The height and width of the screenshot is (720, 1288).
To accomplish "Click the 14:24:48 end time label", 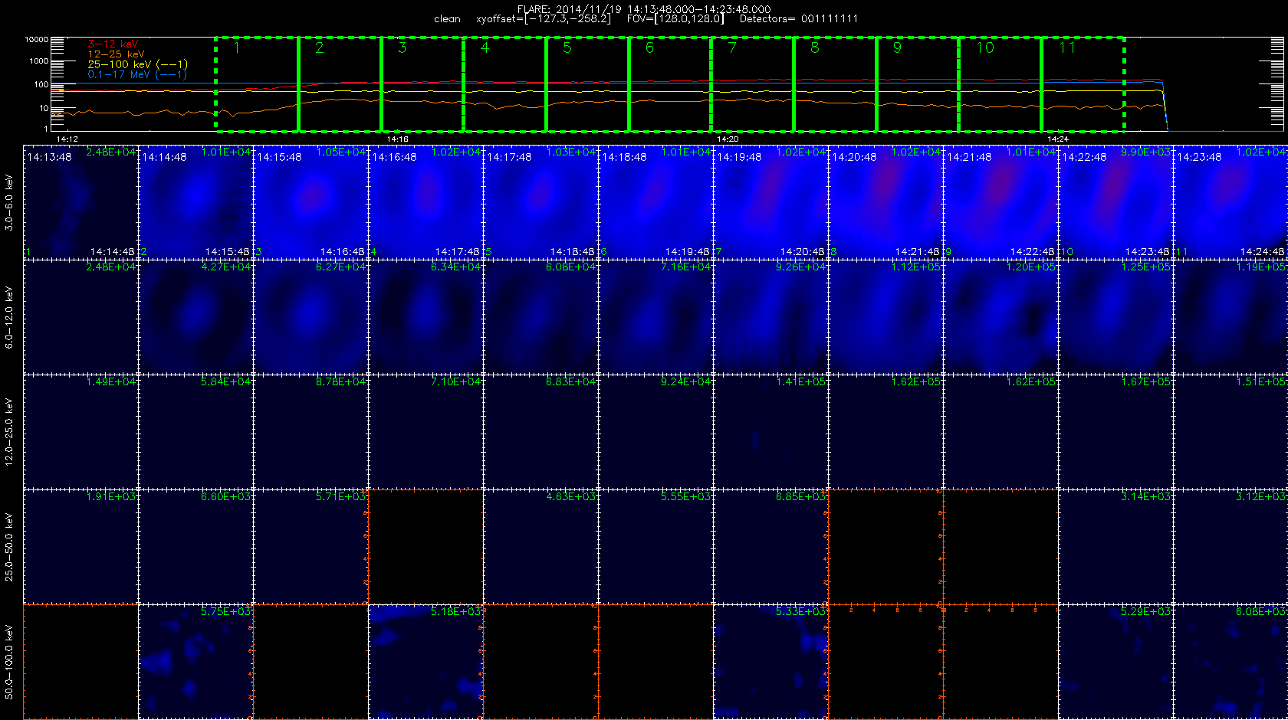I will 1262,252.
